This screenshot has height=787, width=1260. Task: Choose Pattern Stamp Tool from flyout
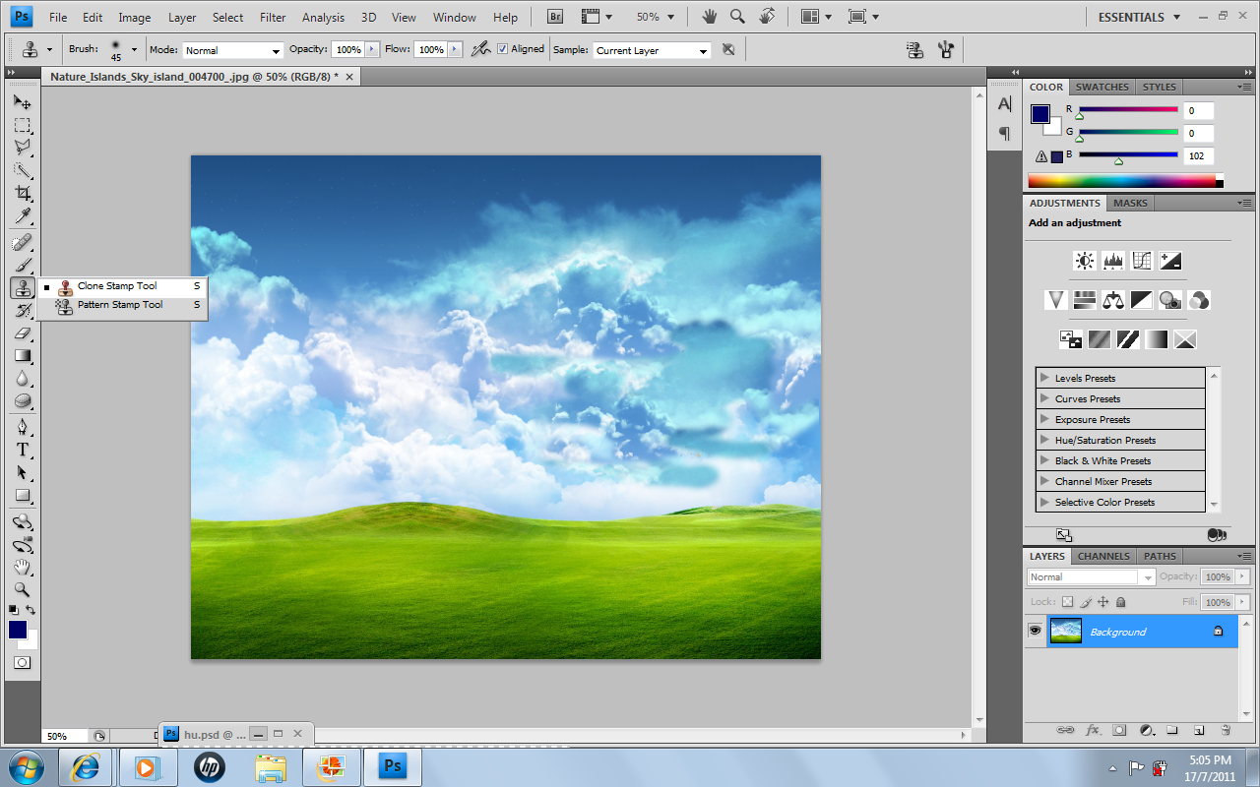(x=122, y=305)
